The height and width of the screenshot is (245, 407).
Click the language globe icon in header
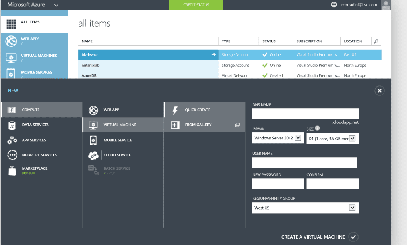click(x=334, y=5)
